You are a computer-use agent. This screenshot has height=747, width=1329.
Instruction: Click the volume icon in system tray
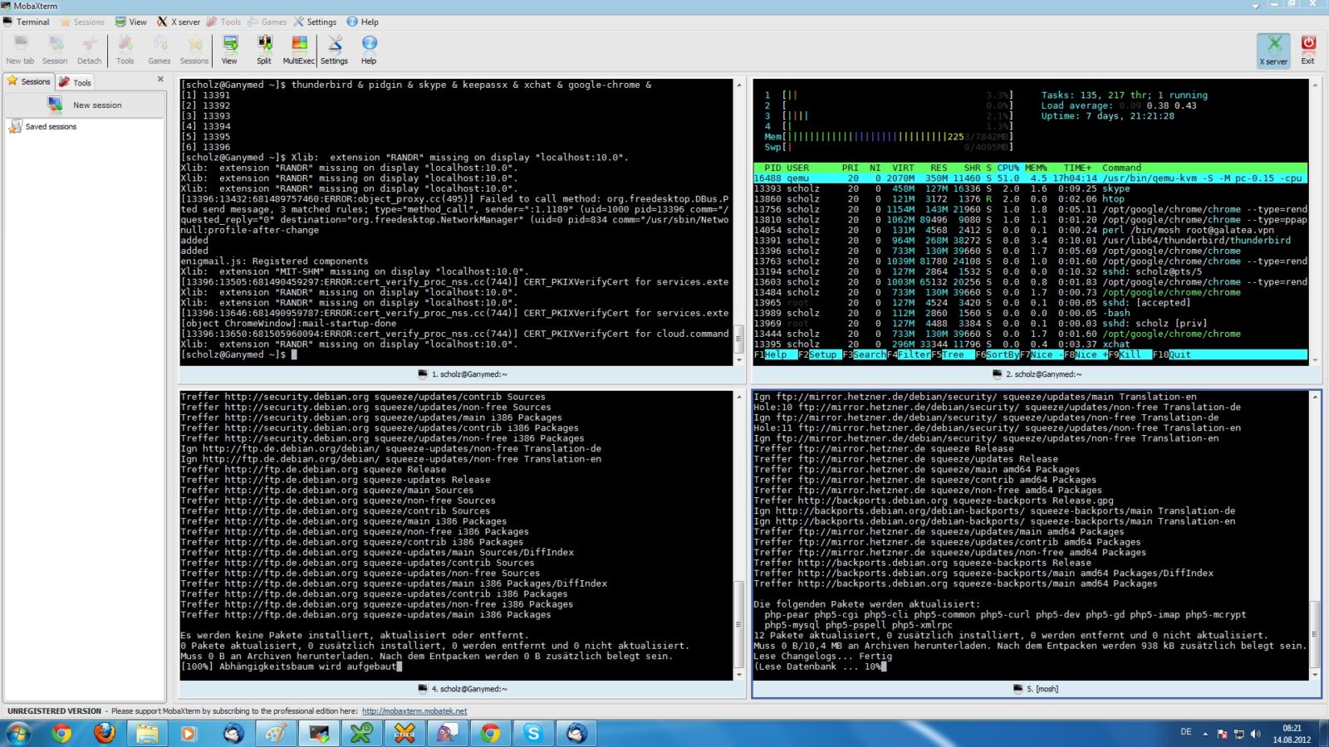tap(1255, 734)
